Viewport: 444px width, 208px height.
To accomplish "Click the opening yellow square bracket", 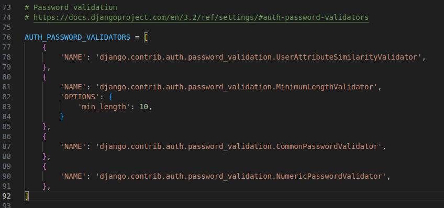I will (146, 37).
